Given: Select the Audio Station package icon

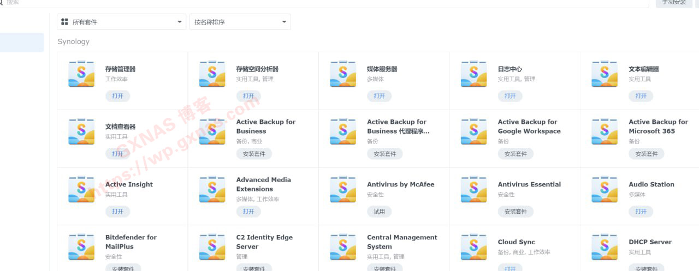Looking at the screenshot, I should pos(605,189).
